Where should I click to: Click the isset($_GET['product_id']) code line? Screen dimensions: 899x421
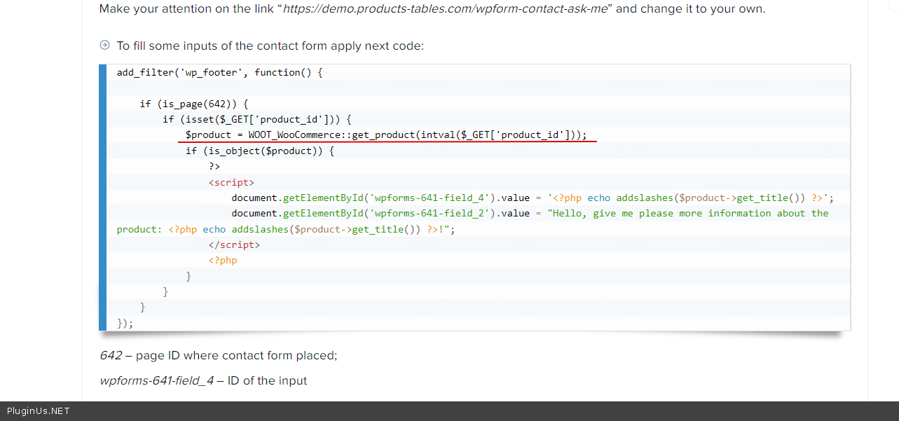coord(261,119)
